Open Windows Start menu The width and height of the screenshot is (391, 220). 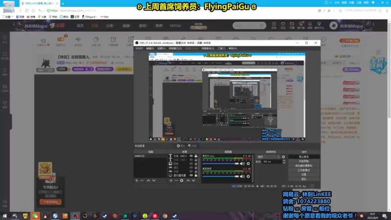[5, 216]
